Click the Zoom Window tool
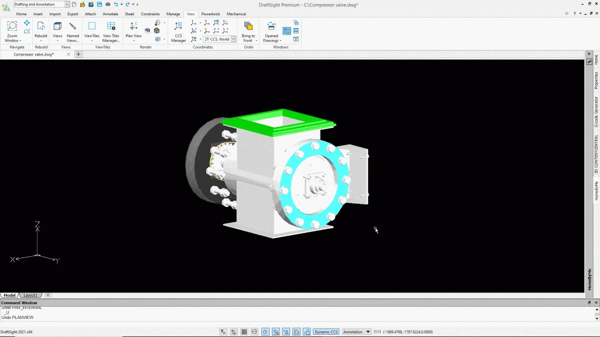Screen dimensions: 600x337 pyautogui.click(x=12, y=26)
